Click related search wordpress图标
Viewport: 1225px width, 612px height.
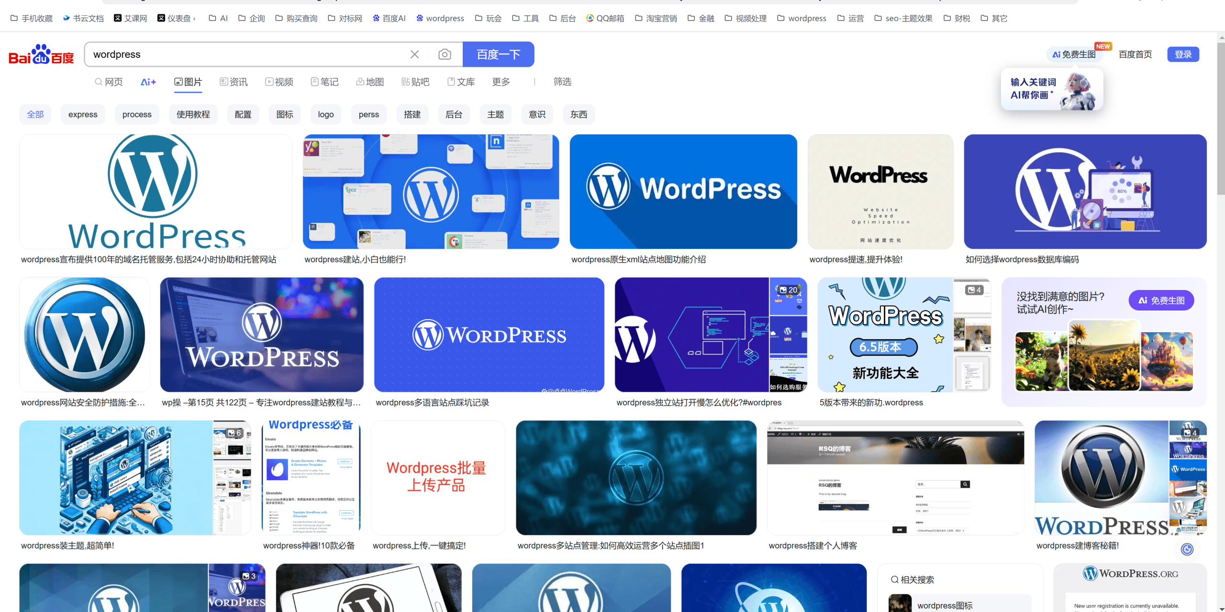click(960, 604)
